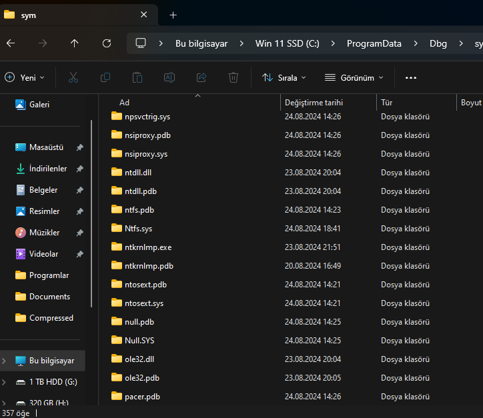Screen dimensions: 483x418
Task: Open a new tab with the plus
Action: point(173,15)
